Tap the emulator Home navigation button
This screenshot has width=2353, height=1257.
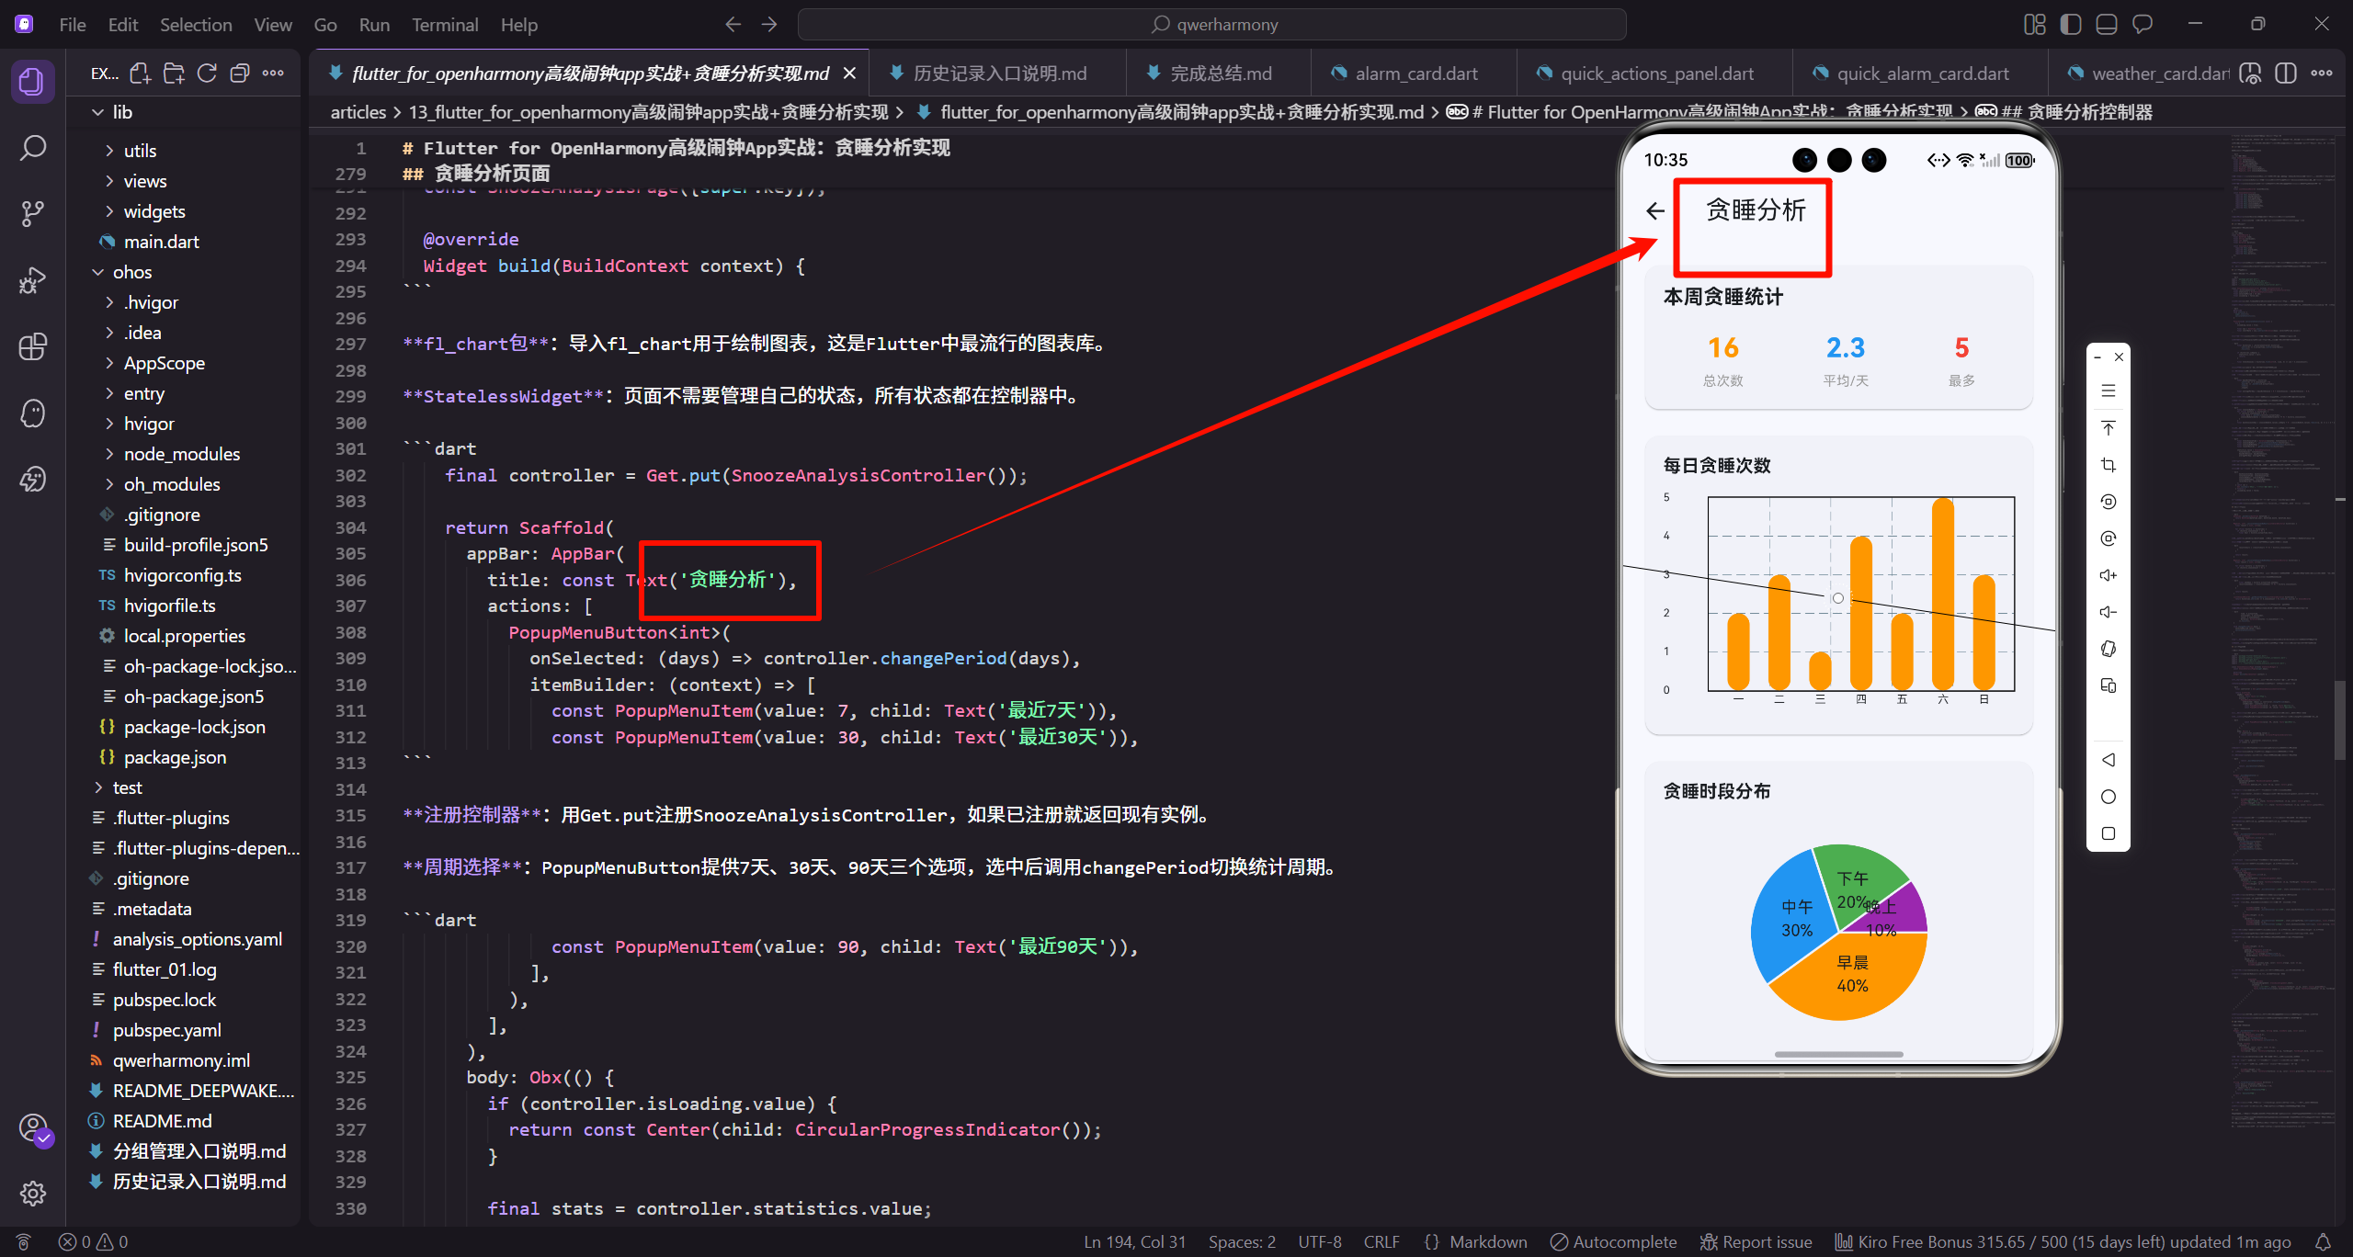(2109, 797)
